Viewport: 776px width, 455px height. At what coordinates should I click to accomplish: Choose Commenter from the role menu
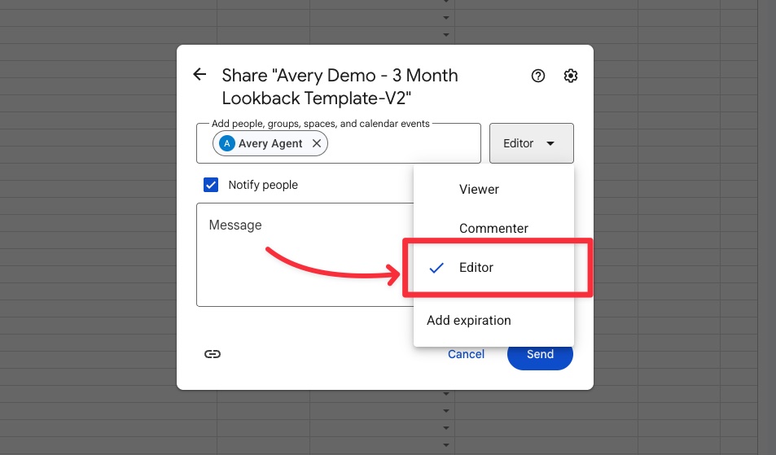pos(494,229)
